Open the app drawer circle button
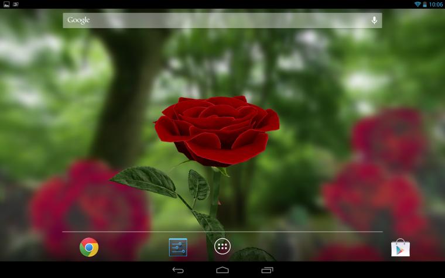The width and height of the screenshot is (445, 278). [222, 246]
